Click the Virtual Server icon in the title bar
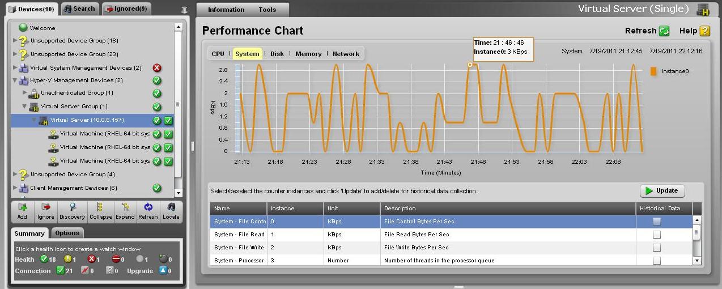The width and height of the screenshot is (722, 289). coord(703,10)
